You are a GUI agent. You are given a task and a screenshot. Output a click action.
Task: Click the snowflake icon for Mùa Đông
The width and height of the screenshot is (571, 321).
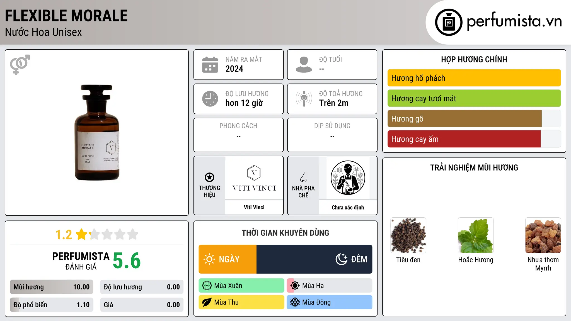tap(295, 302)
